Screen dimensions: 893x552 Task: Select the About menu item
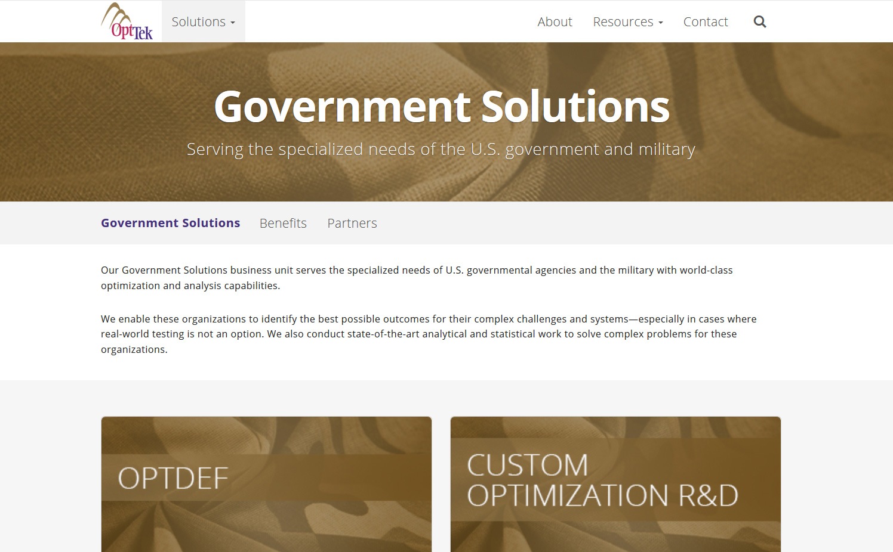click(554, 21)
